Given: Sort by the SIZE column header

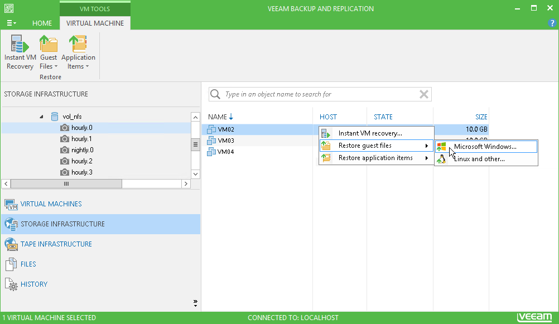Looking at the screenshot, I should tap(481, 117).
